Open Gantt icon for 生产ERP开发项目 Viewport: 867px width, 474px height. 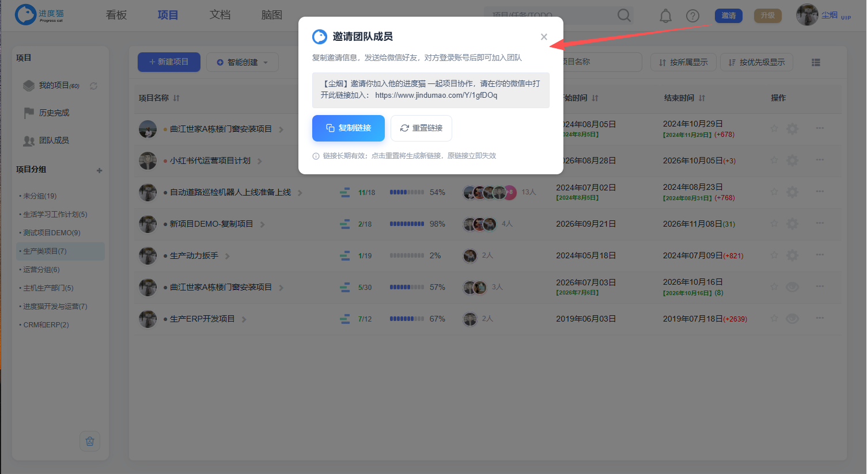pyautogui.click(x=344, y=319)
